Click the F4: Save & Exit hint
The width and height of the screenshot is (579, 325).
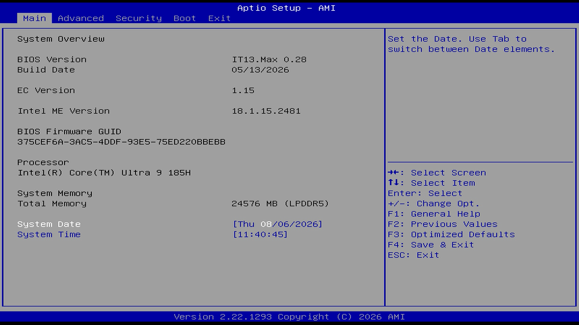(431, 245)
